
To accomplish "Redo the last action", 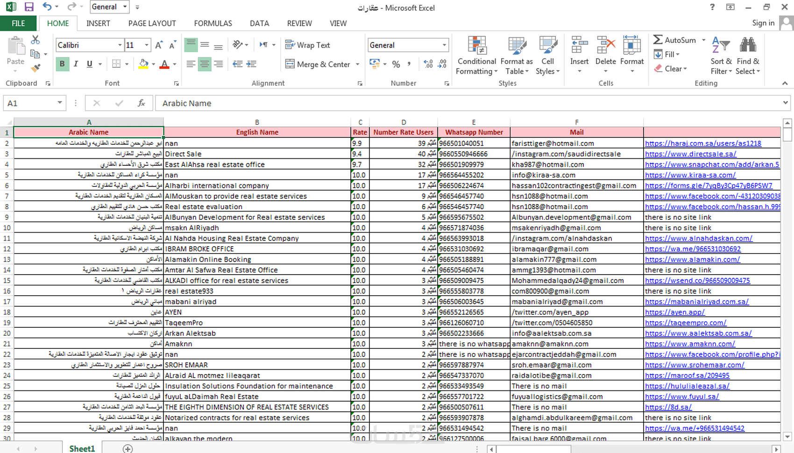I will [71, 7].
